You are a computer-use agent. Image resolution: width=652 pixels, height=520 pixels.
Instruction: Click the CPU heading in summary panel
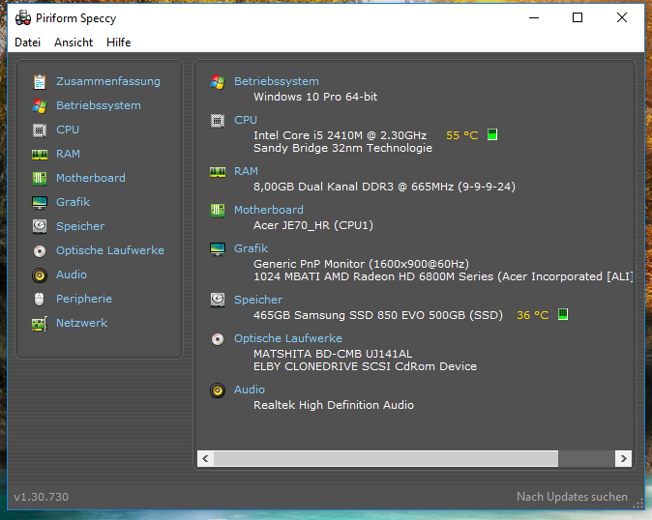246,120
